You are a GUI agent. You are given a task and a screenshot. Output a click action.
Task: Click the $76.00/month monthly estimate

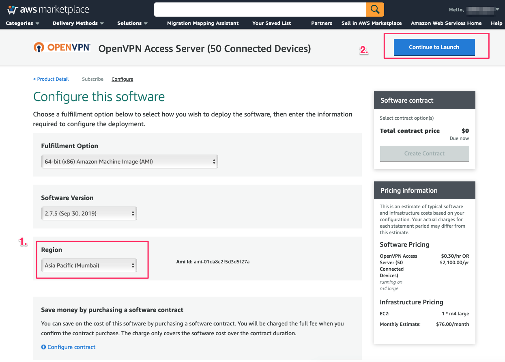[453, 324]
